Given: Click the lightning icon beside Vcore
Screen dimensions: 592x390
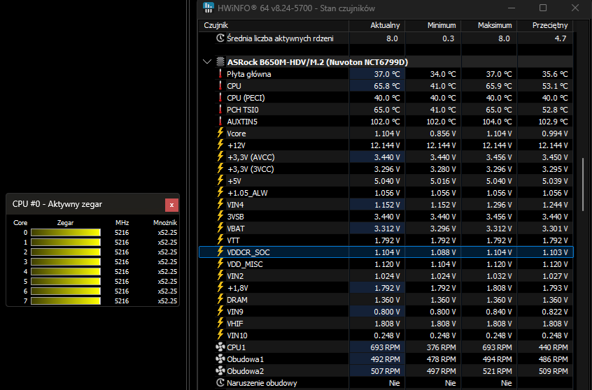Looking at the screenshot, I should click(220, 133).
